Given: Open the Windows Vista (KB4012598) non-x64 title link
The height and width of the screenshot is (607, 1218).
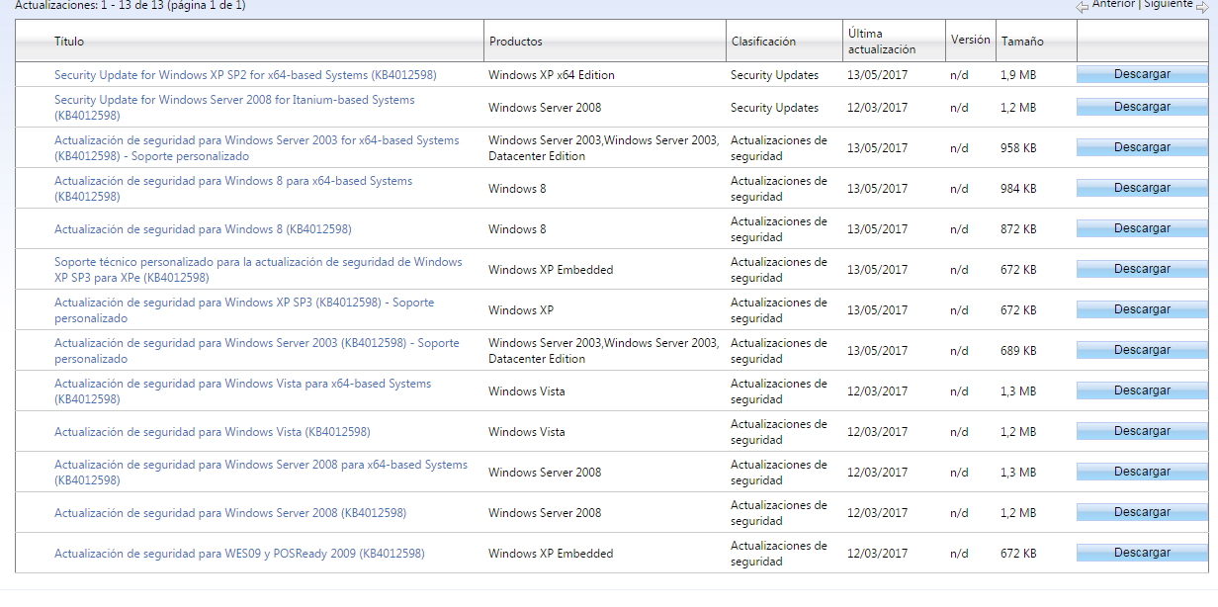Looking at the screenshot, I should point(212,432).
